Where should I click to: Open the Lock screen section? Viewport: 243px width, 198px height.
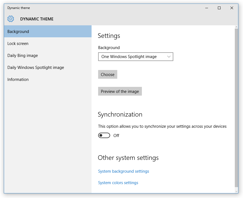48,43
